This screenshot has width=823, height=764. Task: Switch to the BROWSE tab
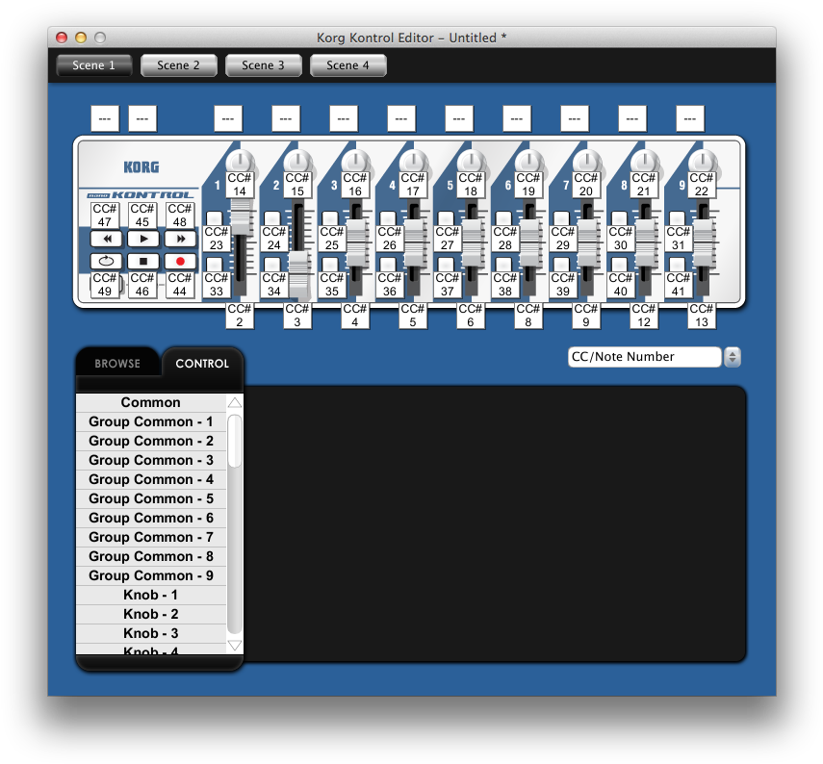pos(117,364)
